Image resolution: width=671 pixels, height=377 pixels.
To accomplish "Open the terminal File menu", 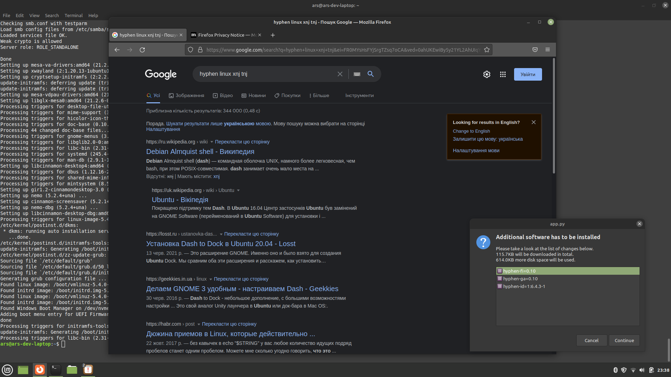I will point(6,15).
